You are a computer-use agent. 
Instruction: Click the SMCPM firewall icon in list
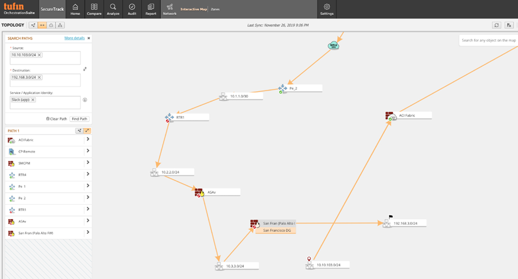tap(11, 163)
